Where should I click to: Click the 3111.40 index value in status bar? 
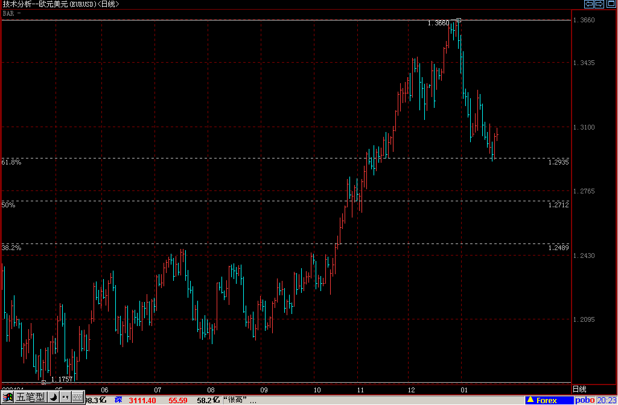(x=142, y=401)
